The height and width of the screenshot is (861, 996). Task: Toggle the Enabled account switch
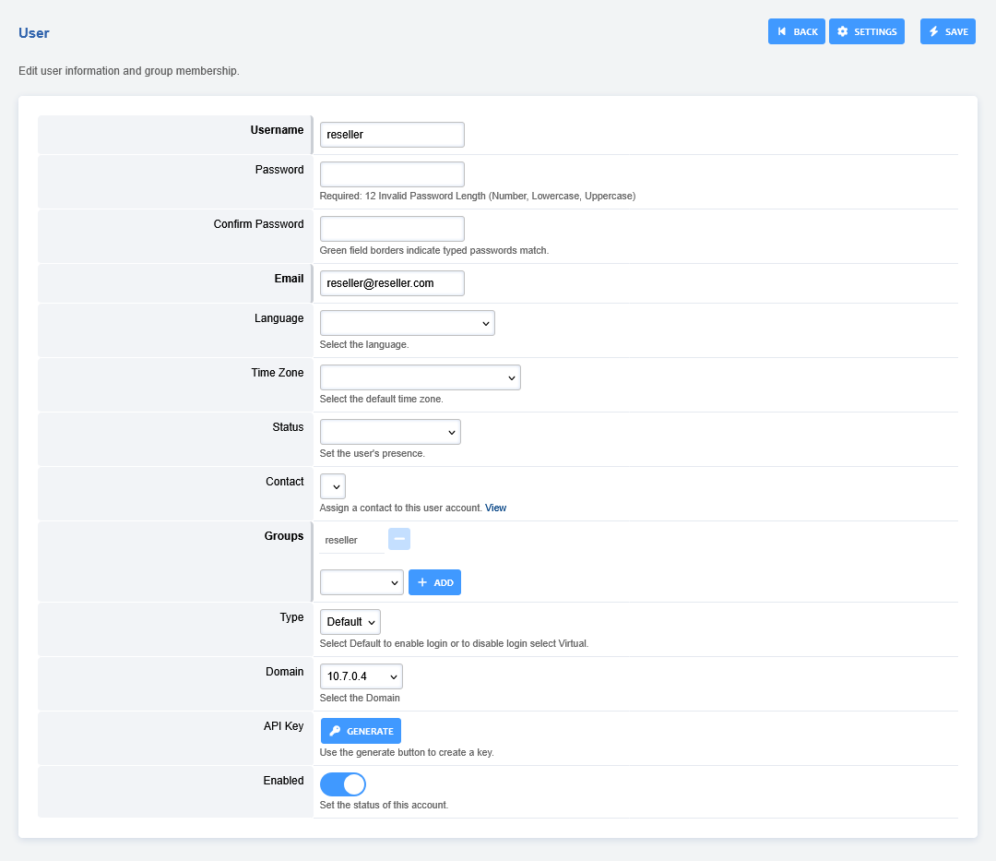pyautogui.click(x=343, y=784)
